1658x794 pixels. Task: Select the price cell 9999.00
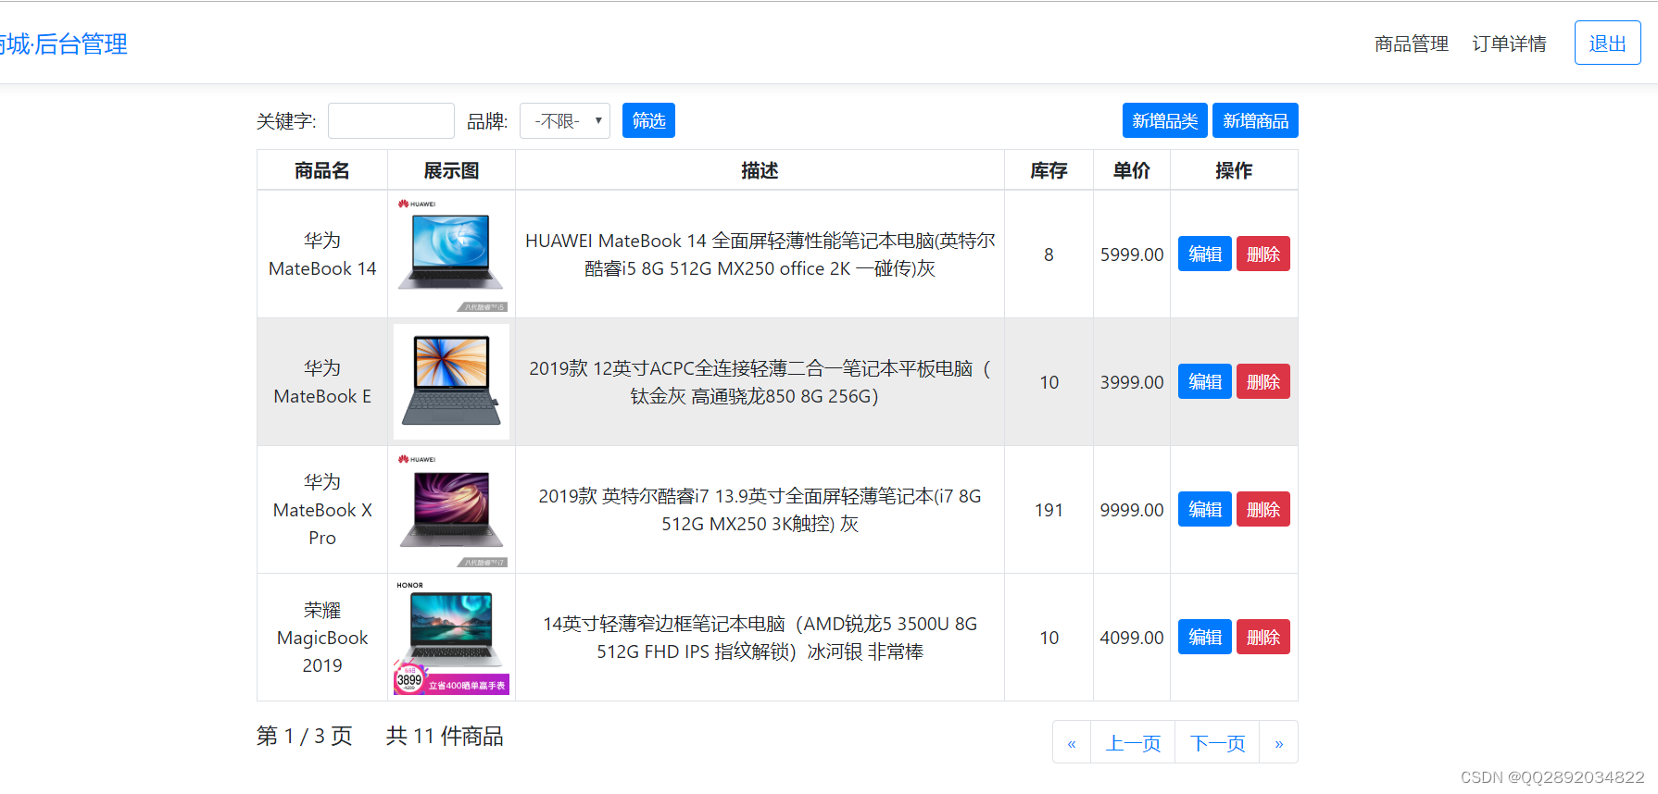[x=1132, y=510]
